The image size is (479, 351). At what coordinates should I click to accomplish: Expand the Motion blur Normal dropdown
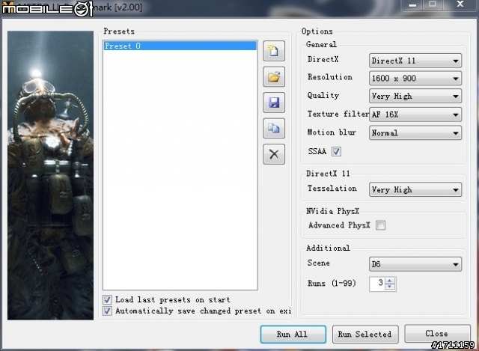click(x=415, y=133)
